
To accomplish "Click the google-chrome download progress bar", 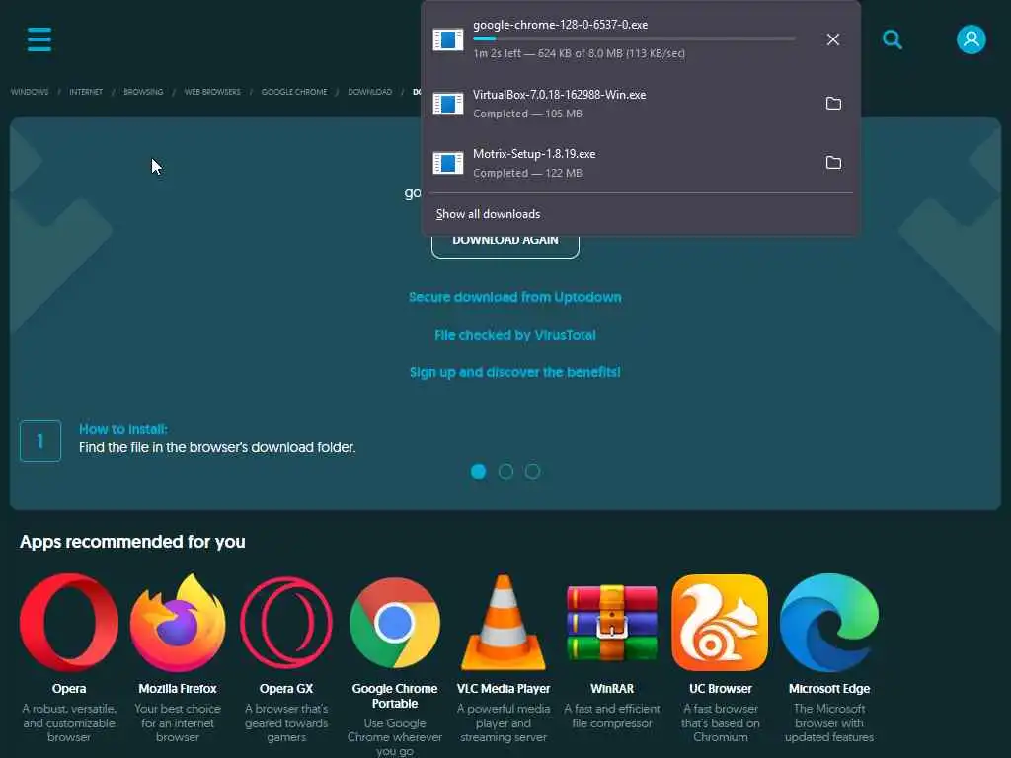I will tap(635, 38).
